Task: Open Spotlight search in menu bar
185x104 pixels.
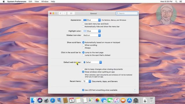Action: [176, 1]
